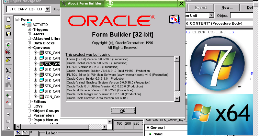Click the Cut scissors icon
Screen dimensions: 259x136
click(8, 71)
